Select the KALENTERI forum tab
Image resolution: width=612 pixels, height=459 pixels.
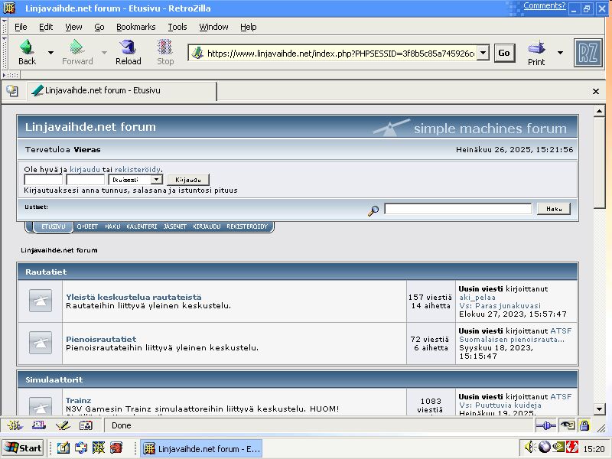(x=142, y=226)
